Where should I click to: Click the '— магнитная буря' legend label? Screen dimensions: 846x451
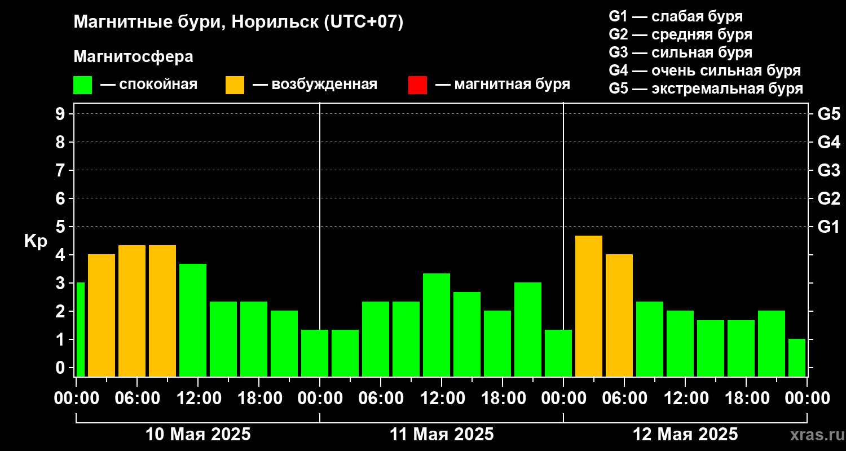[x=503, y=85]
